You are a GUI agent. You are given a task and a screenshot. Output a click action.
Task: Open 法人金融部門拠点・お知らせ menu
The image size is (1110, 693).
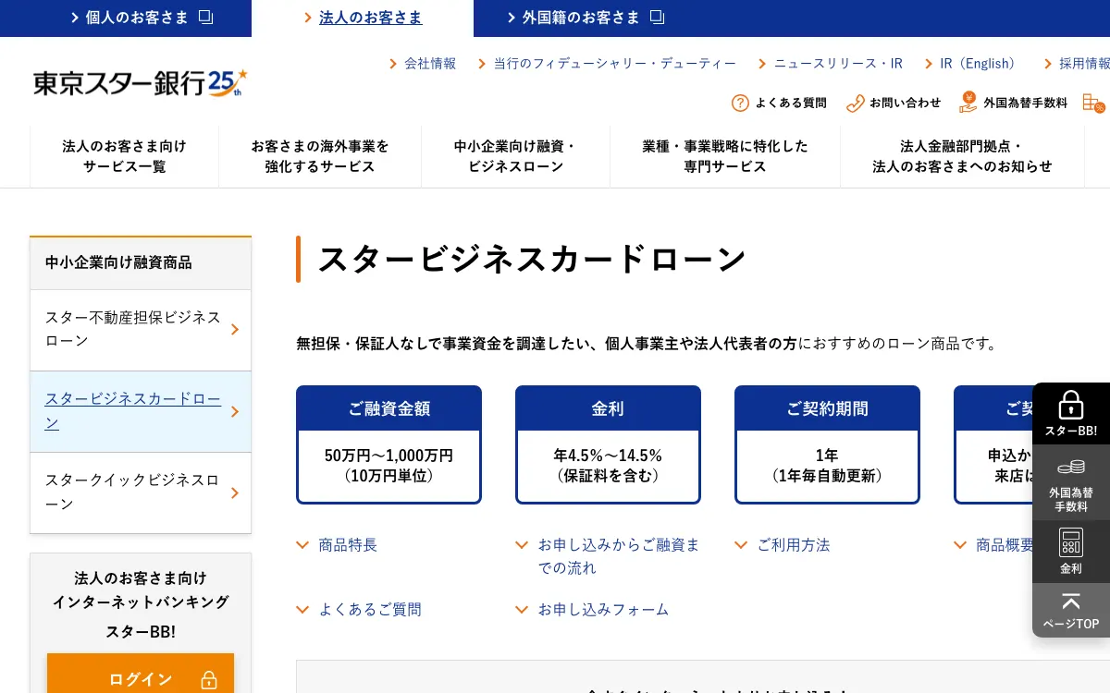coord(962,156)
